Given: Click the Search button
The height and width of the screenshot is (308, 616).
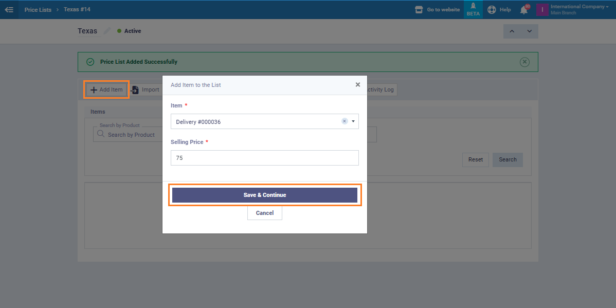Looking at the screenshot, I should [x=507, y=159].
